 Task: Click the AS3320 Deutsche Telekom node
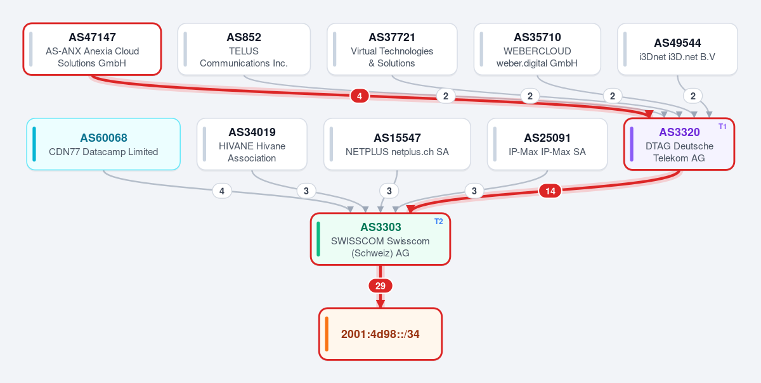[679, 144]
